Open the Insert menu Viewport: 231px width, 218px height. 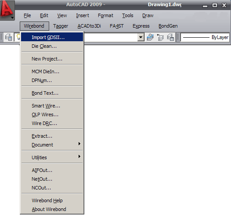tap(83, 15)
